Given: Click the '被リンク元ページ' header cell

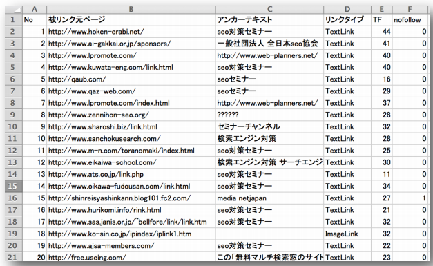Looking at the screenshot, I should 131,19.
